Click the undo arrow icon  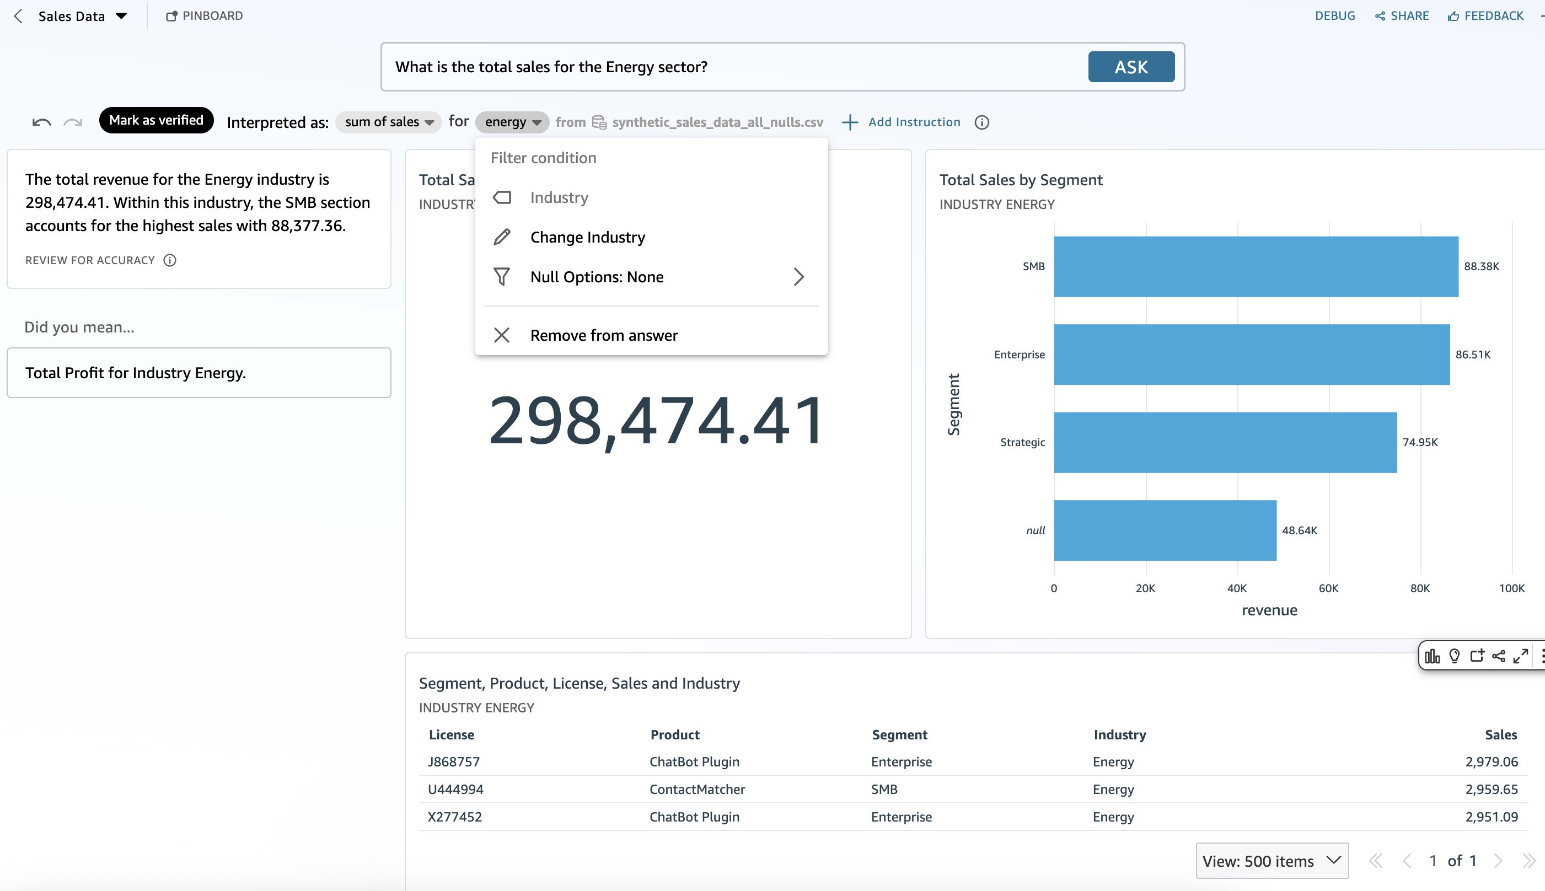[41, 122]
